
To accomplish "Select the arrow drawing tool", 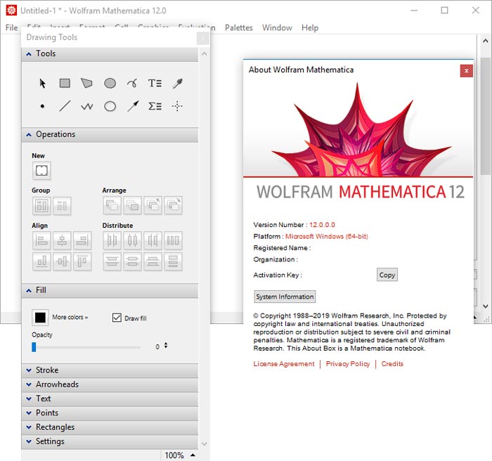I will (133, 106).
